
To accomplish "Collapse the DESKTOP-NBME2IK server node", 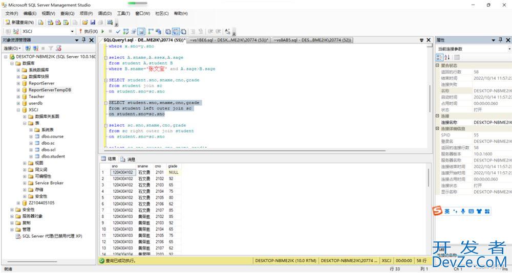I will pos(6,57).
